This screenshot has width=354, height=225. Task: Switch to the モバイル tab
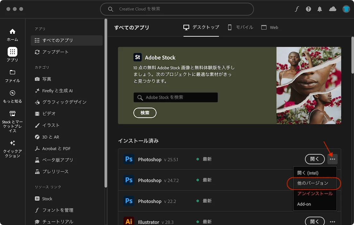coord(240,27)
